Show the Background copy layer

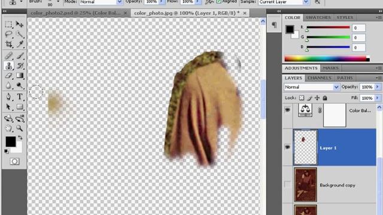coord(287,185)
